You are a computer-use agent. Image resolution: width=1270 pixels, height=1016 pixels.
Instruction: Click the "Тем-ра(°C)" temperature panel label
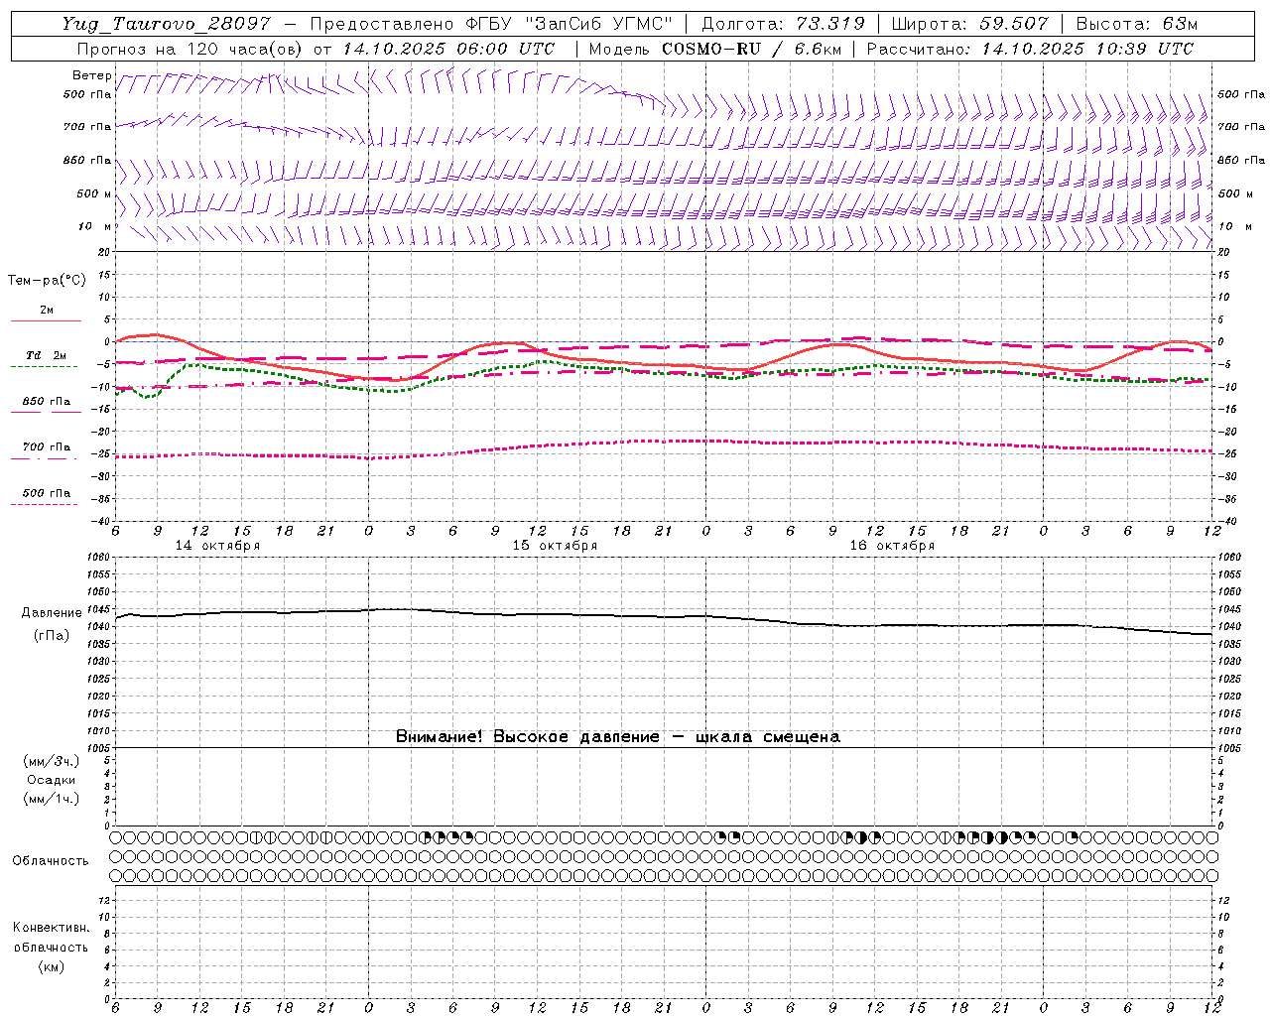pos(47,281)
